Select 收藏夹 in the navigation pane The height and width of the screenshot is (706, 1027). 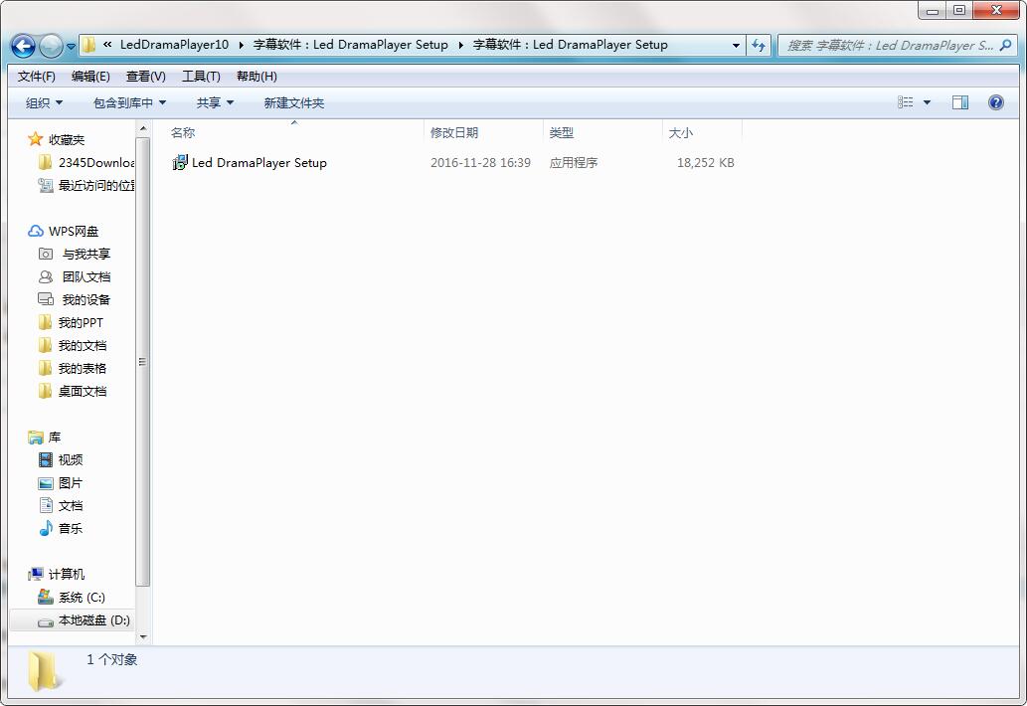67,139
